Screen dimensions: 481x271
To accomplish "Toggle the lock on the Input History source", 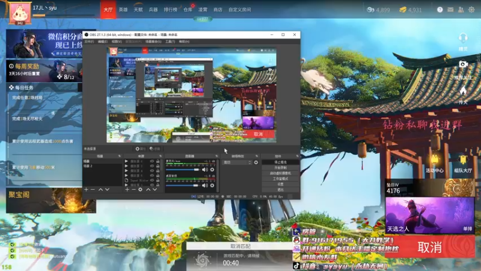I will [x=158, y=180].
